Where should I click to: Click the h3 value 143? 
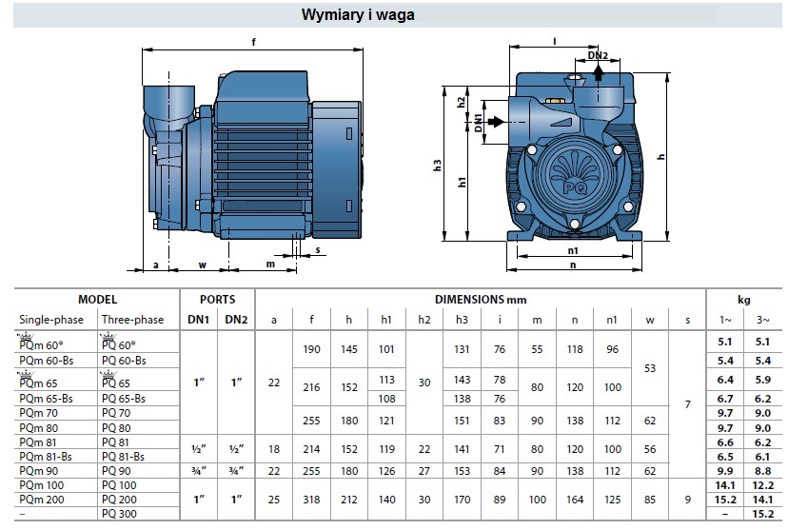click(x=462, y=380)
